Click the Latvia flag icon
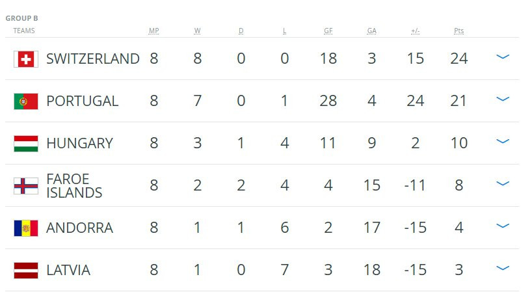The image size is (532, 292). pos(26,271)
